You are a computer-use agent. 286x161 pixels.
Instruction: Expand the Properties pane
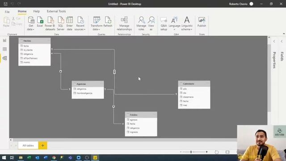274,42
